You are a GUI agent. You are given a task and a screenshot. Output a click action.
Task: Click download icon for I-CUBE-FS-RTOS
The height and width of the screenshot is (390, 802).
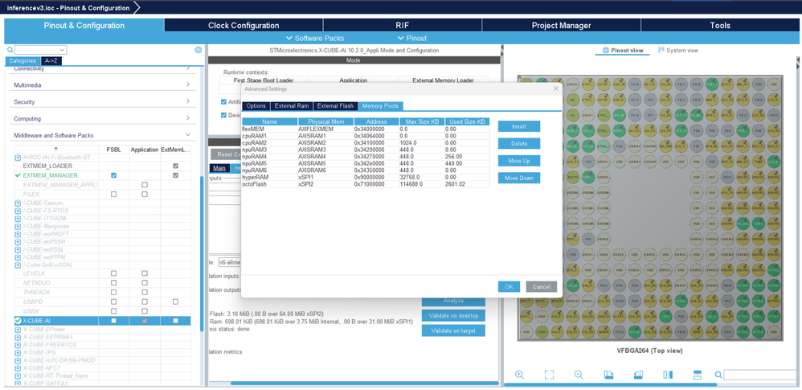(18, 211)
